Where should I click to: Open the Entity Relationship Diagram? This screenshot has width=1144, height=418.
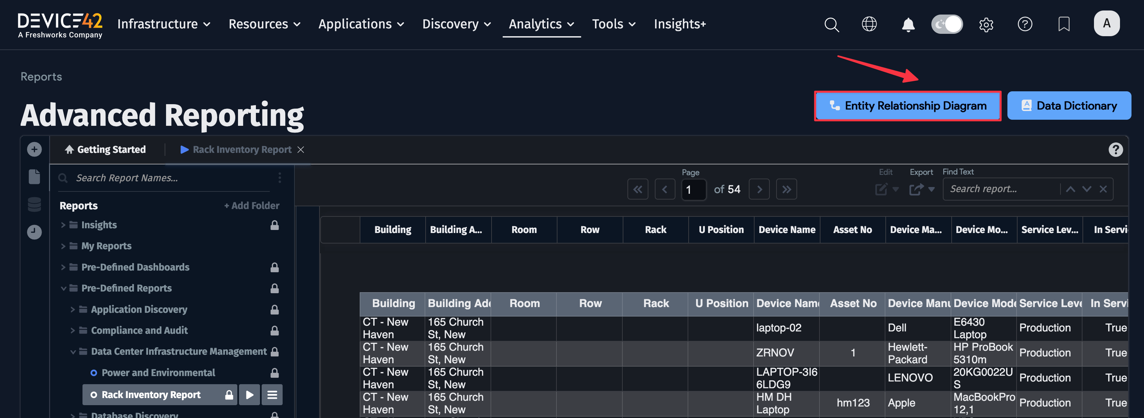click(x=907, y=106)
